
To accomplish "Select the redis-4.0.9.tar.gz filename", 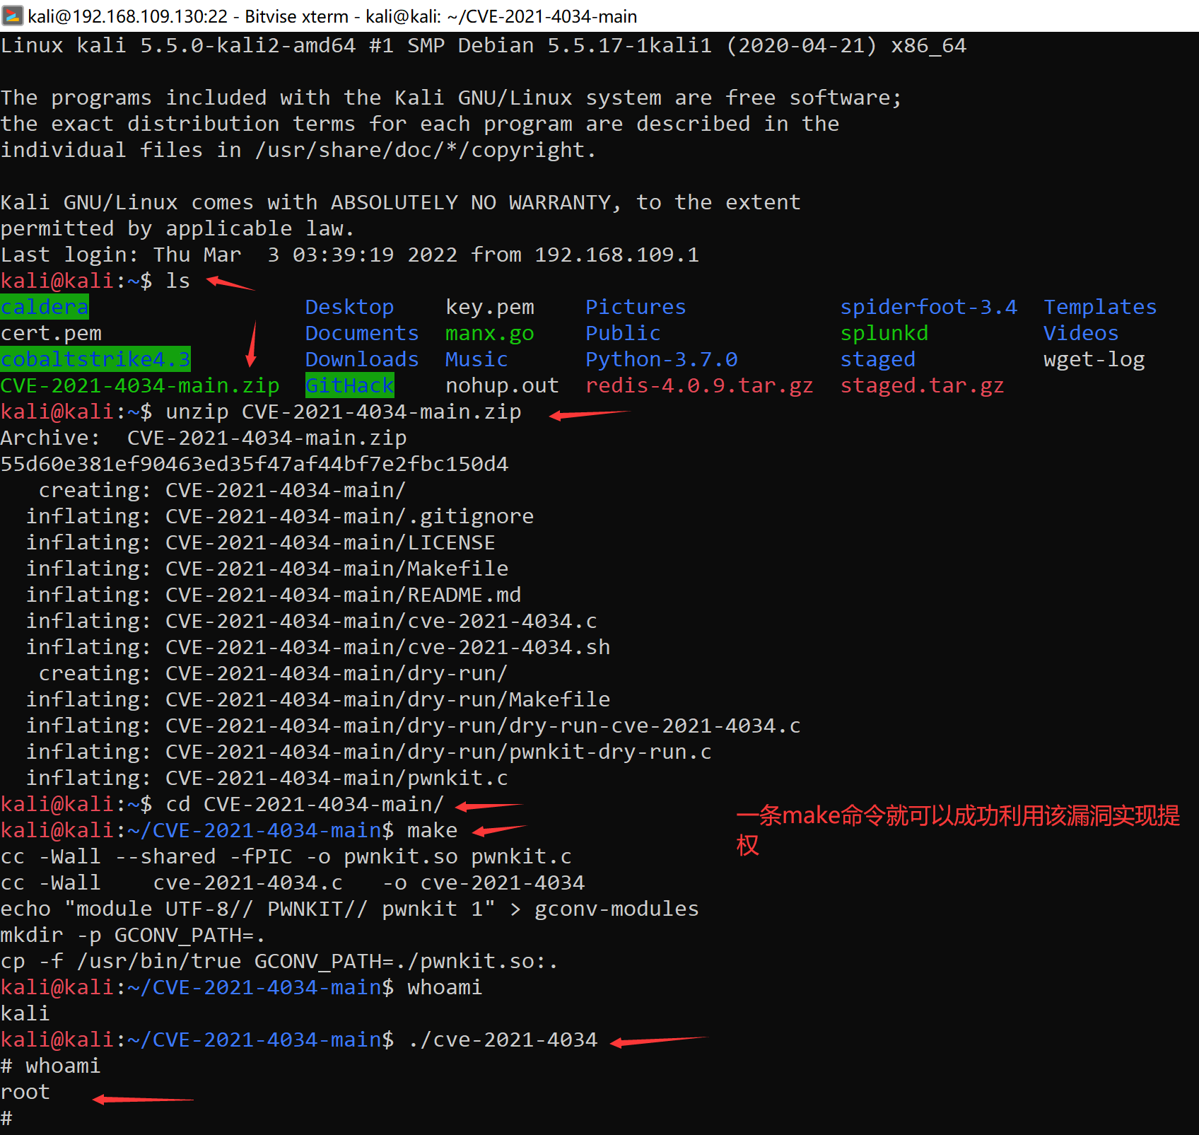I will [x=699, y=385].
